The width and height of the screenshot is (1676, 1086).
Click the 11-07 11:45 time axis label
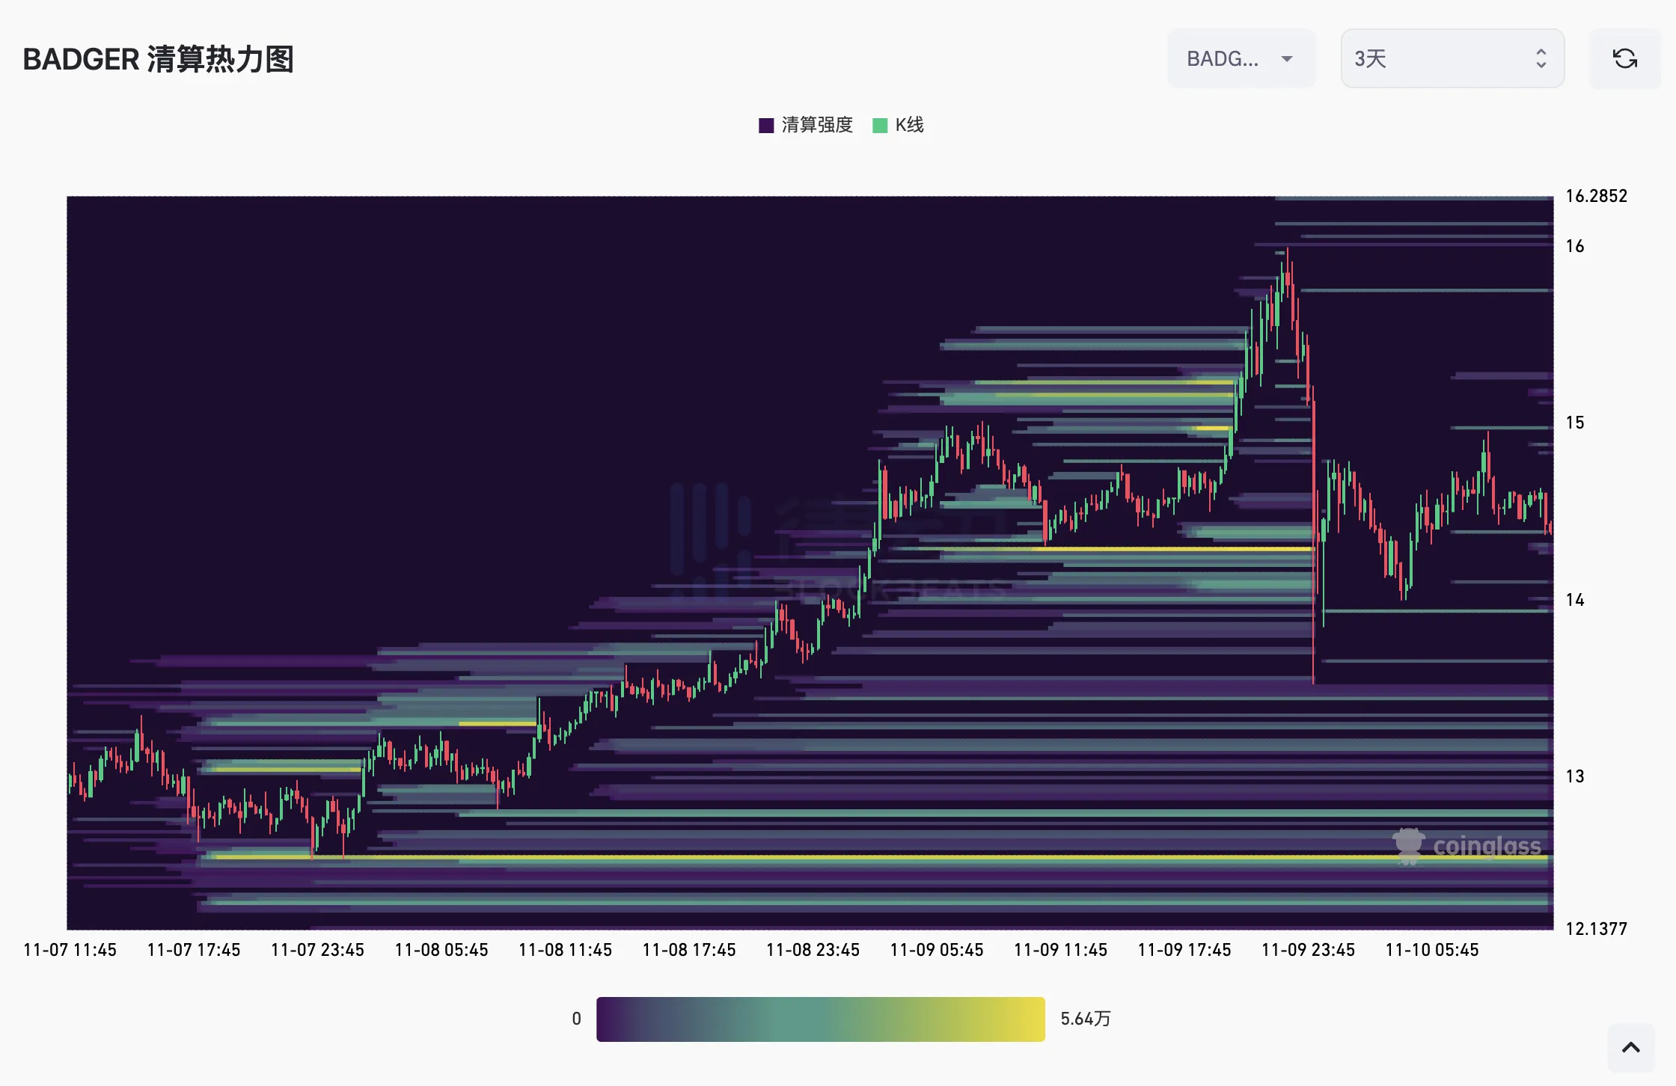70,950
